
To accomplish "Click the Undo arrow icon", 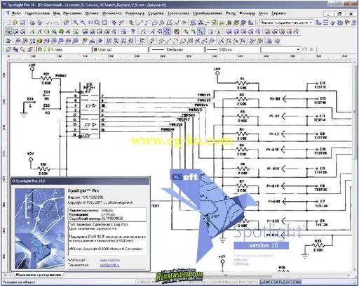I will coord(49,22).
